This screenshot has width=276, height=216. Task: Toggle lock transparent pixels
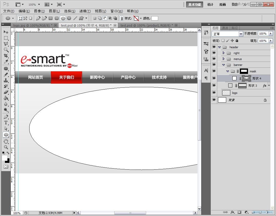223,41
